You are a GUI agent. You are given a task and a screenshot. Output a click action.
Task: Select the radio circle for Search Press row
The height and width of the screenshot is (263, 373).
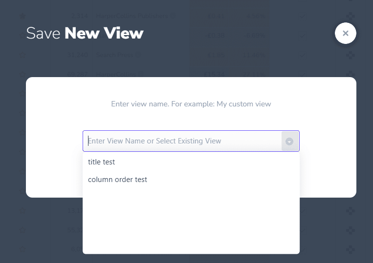click(x=22, y=56)
